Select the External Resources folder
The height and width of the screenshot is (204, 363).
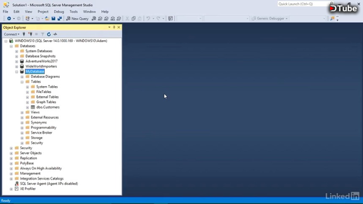coord(45,117)
